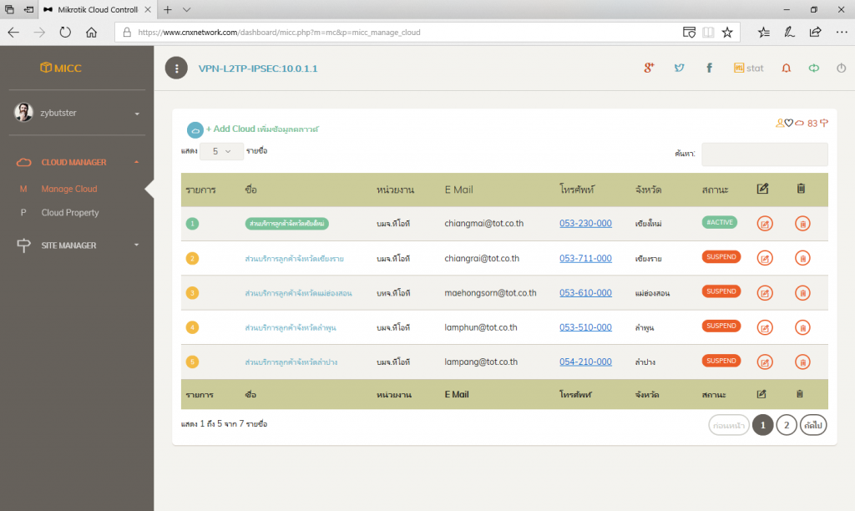This screenshot has width=855, height=511.
Task: Click SUSPEND badge in lampang row
Action: point(721,361)
